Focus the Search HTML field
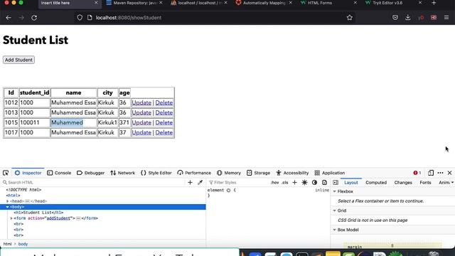 click(93, 183)
